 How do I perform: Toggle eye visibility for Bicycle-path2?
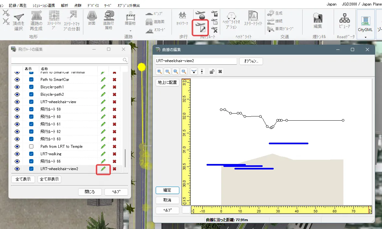17,94
